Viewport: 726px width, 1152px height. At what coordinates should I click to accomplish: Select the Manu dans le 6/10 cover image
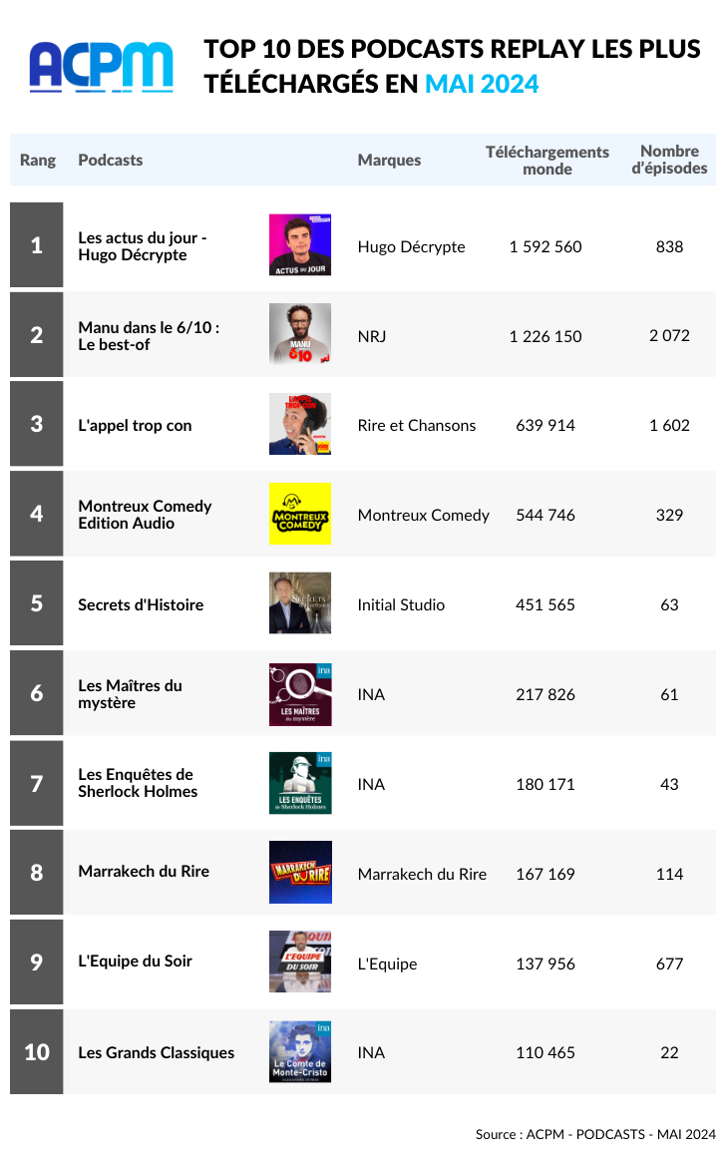pyautogui.click(x=300, y=334)
